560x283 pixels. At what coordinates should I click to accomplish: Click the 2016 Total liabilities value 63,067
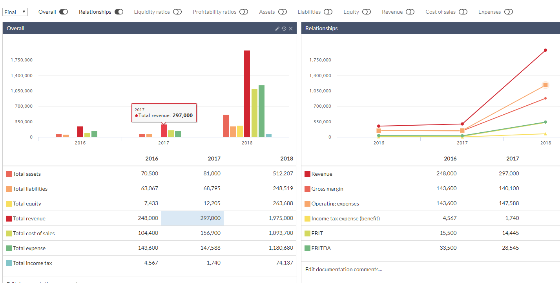(x=150, y=189)
